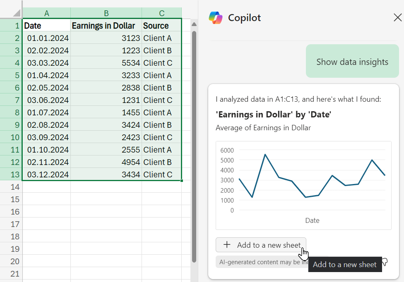This screenshot has width=404, height=282.
Task: Select cell with date 01.01.2024
Action: (46, 38)
